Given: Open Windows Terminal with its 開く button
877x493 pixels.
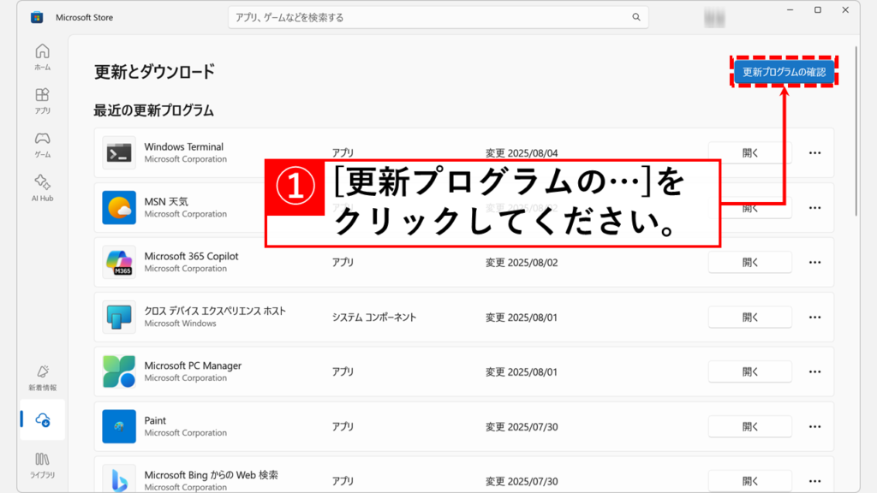Looking at the screenshot, I should [x=750, y=152].
